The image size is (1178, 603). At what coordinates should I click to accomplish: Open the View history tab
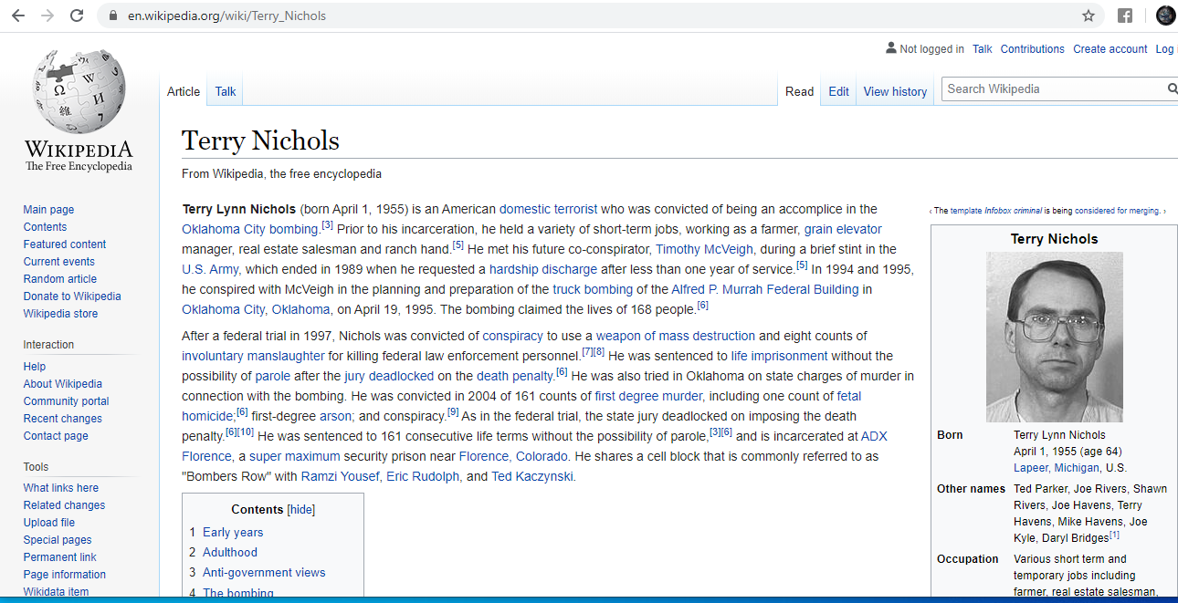[895, 91]
